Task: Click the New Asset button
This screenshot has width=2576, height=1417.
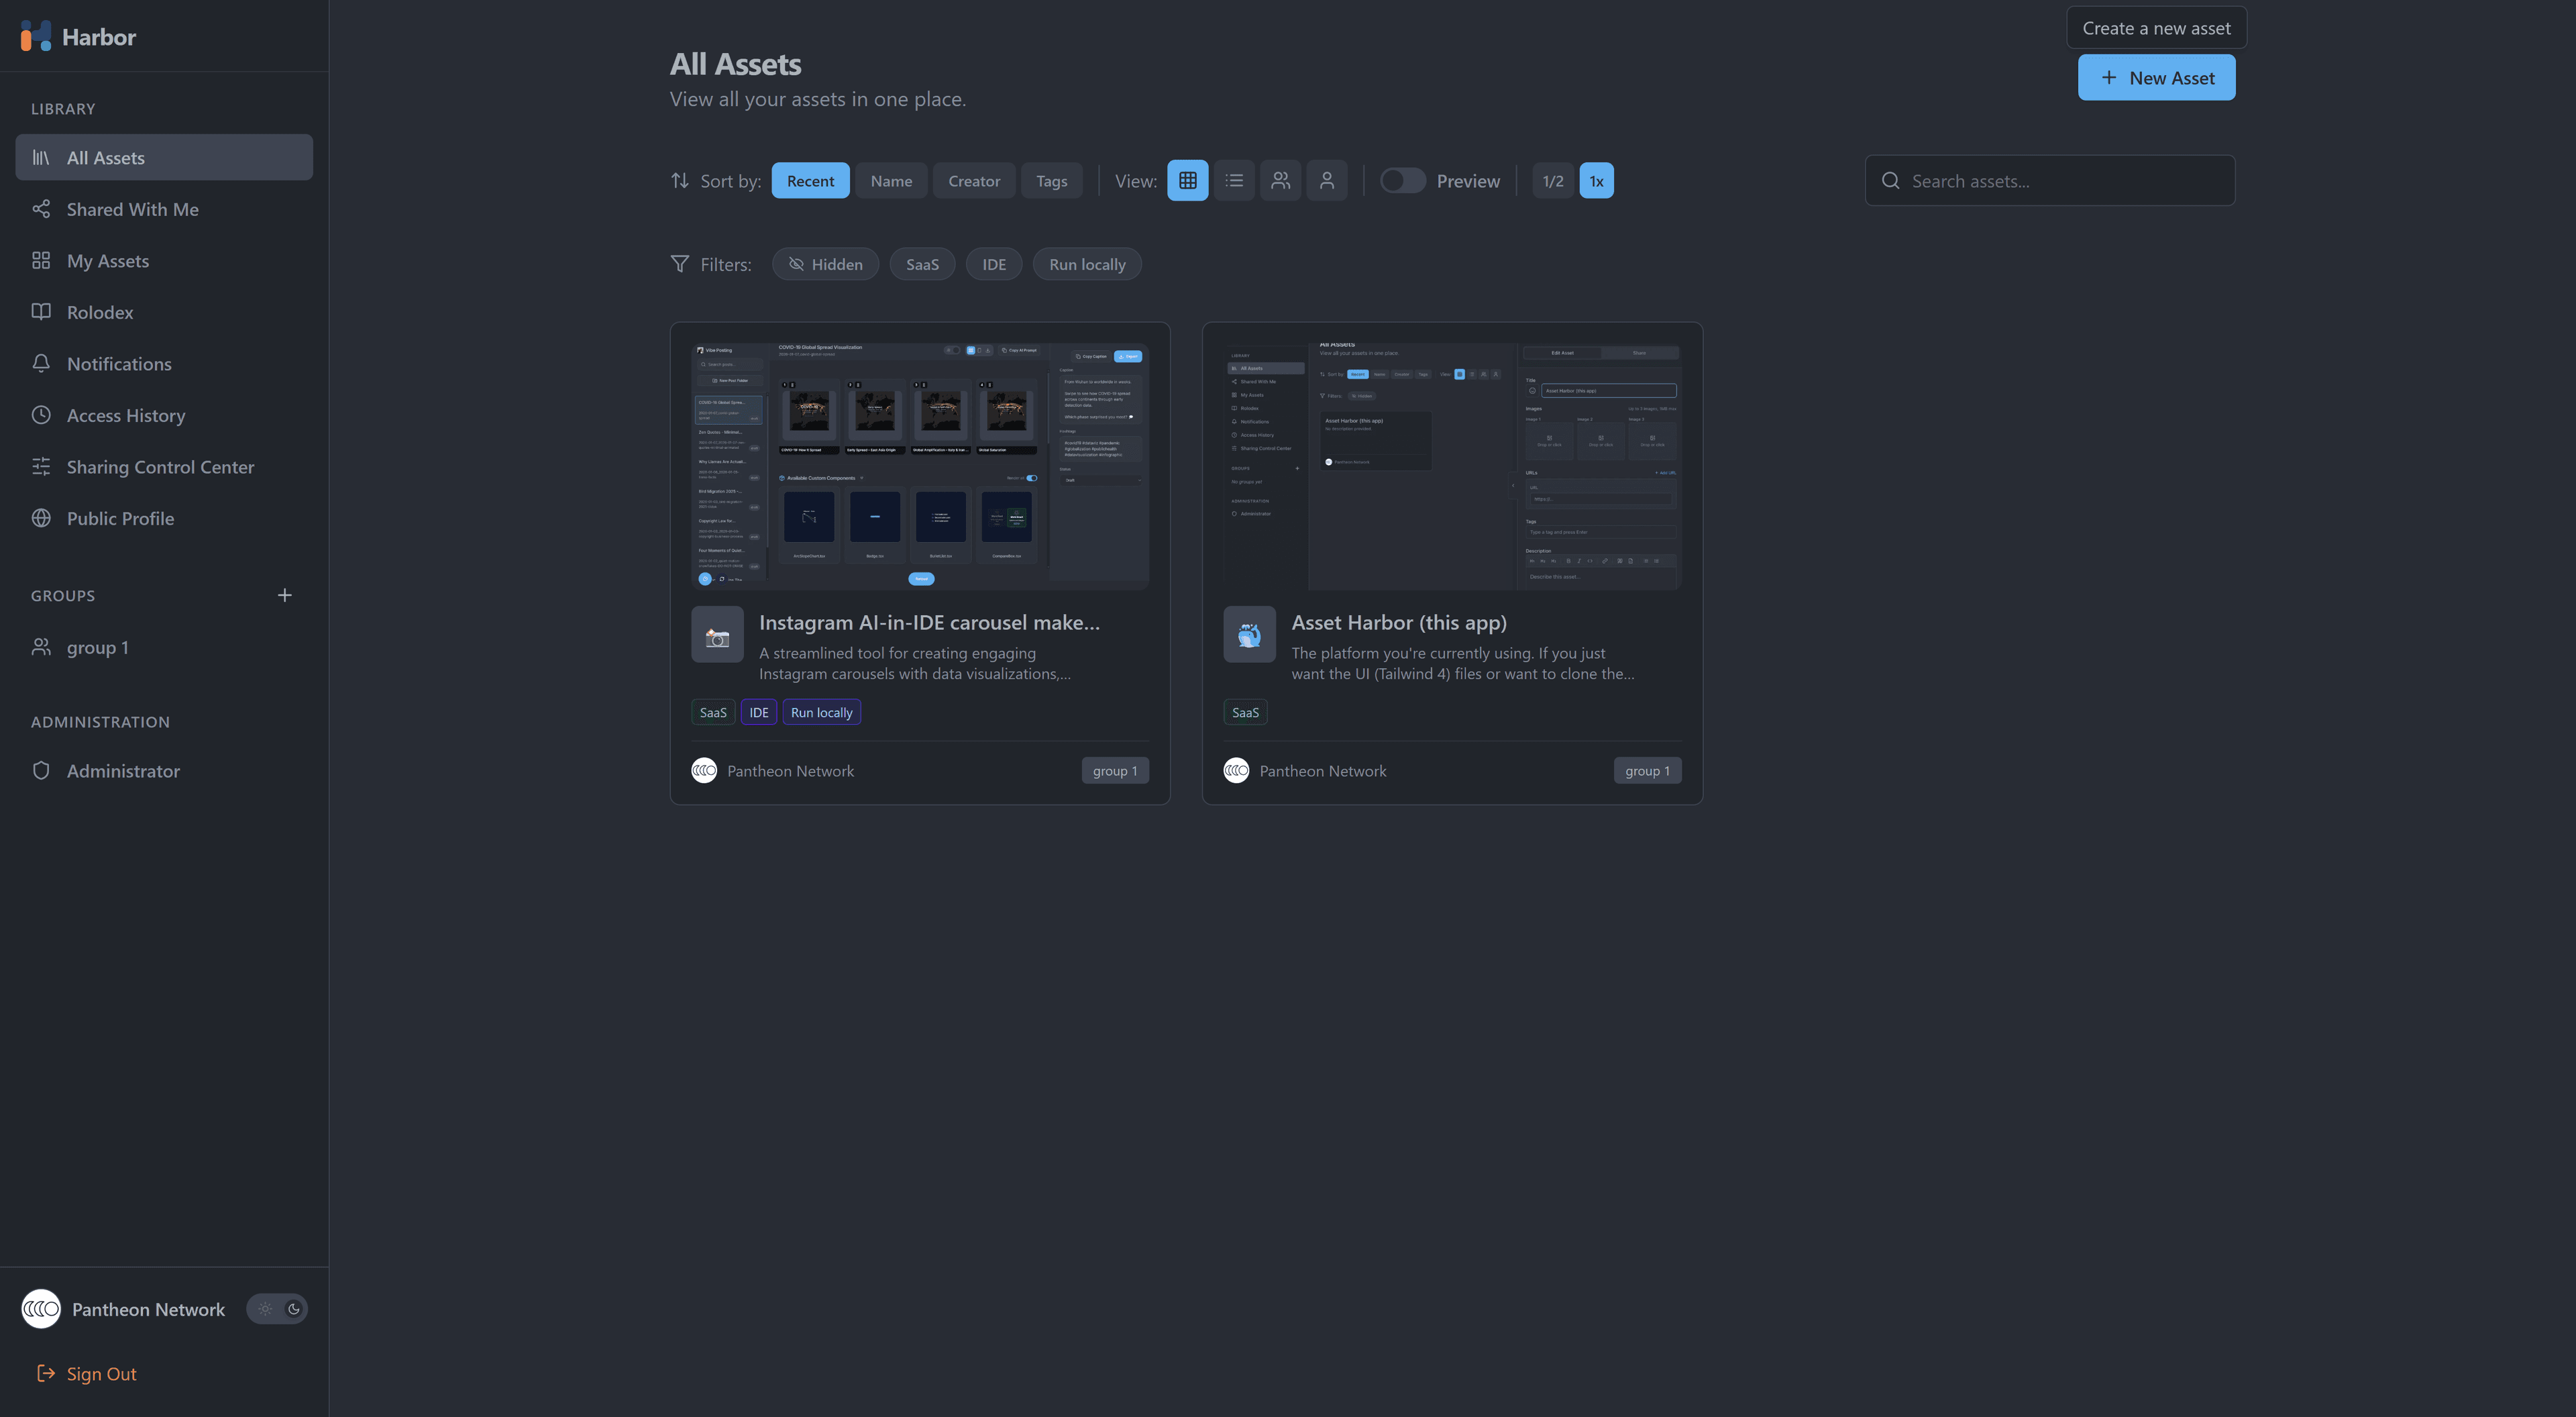Action: point(2156,77)
